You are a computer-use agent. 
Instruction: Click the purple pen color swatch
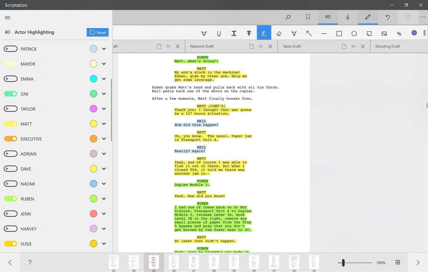click(414, 33)
